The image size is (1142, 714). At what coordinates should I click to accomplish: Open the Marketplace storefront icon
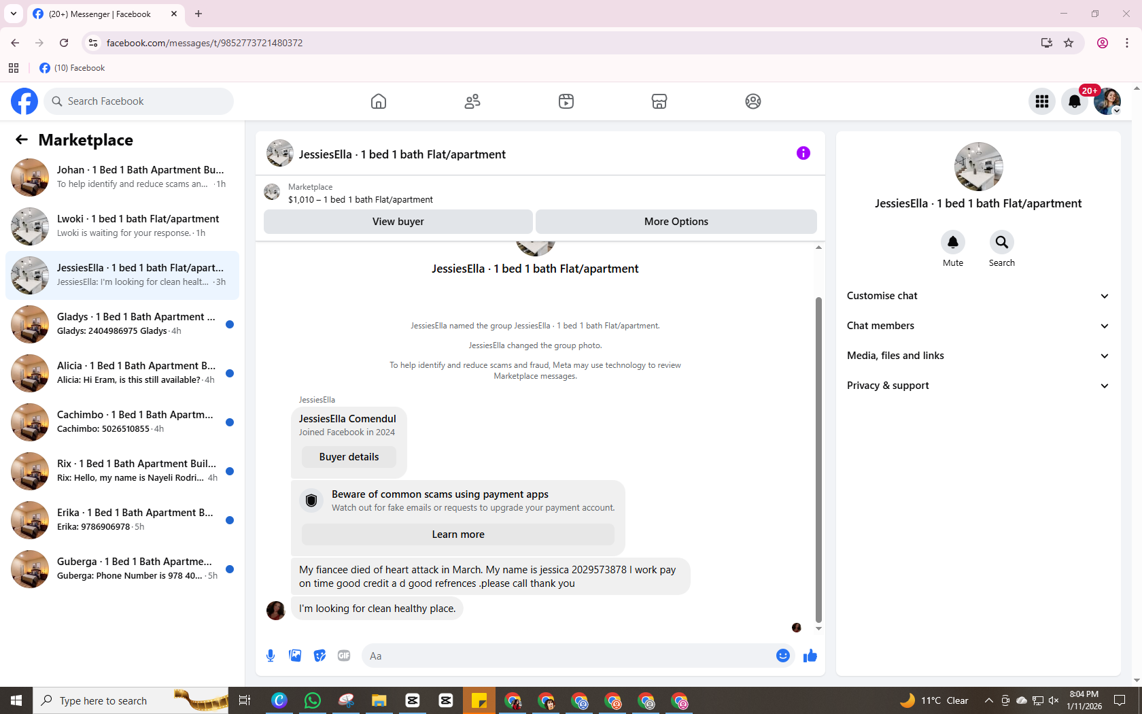pos(659,101)
